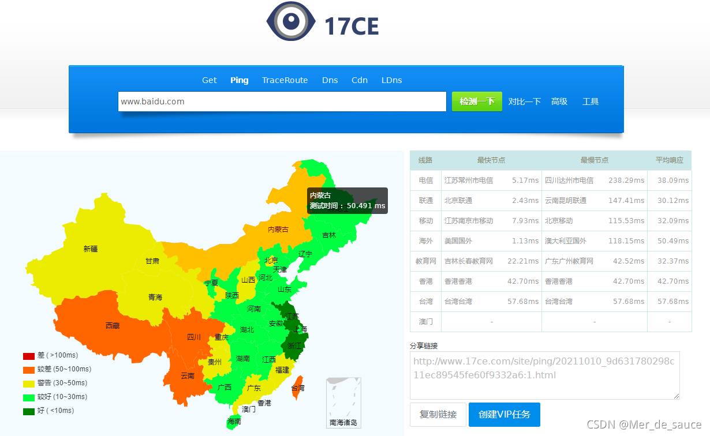710x436 pixels.
Task: Click the 电信 row label
Action: pos(426,181)
